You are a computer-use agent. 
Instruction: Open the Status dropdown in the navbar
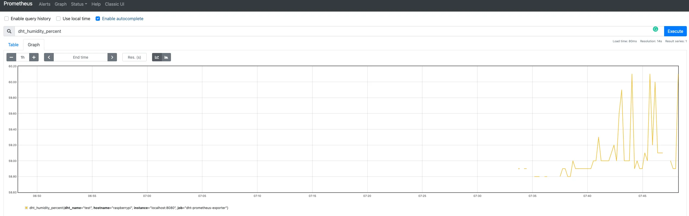pos(79,4)
